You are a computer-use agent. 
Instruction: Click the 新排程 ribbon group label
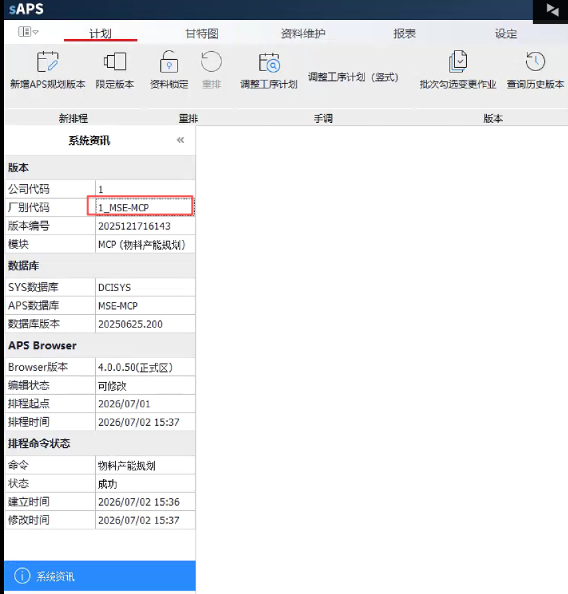[x=73, y=118]
